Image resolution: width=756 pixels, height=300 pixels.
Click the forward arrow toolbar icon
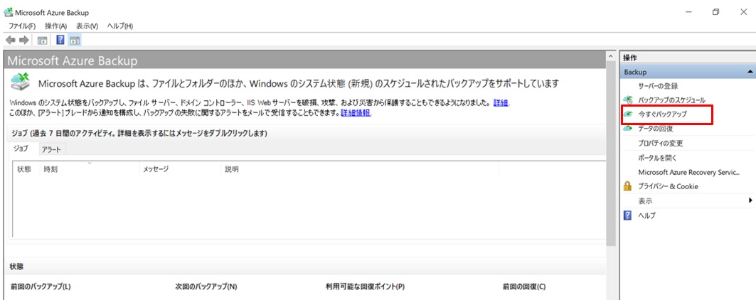point(23,40)
